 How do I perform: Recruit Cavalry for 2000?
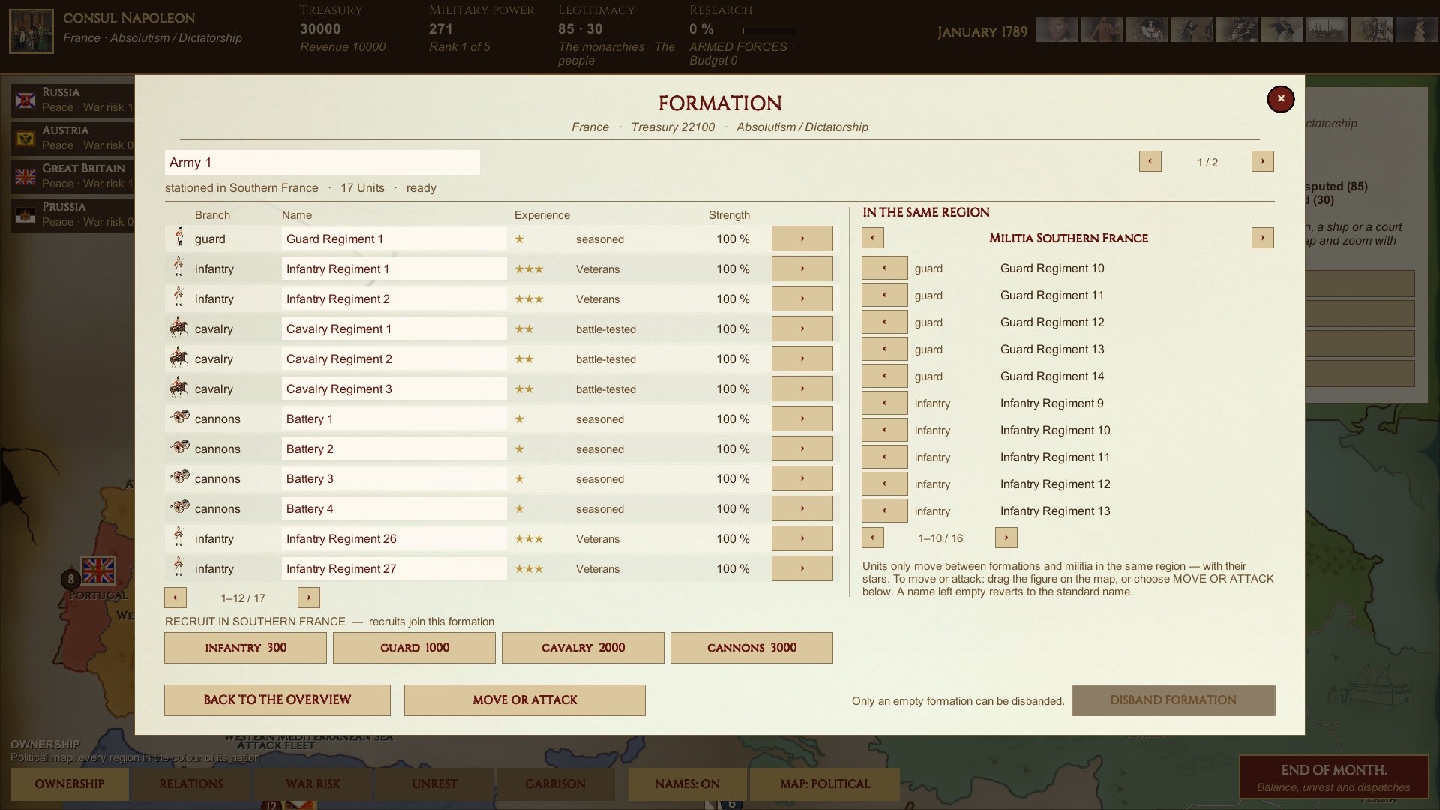point(583,648)
